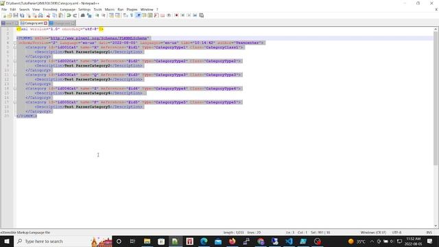Open the Edit menu
Screen dimensions: 439x247
point(13,10)
